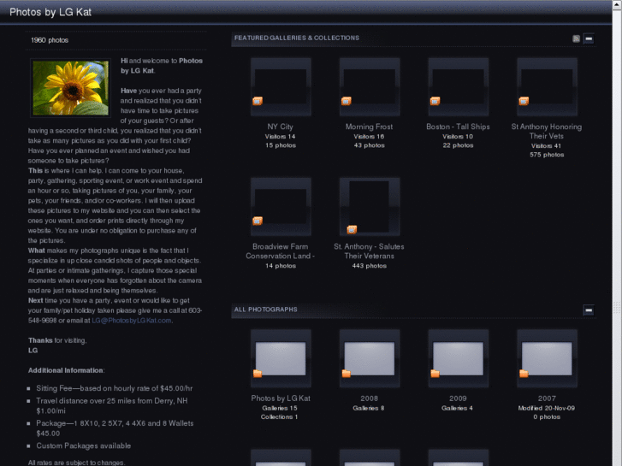This screenshot has width=622, height=466.
Task: Click the gallery icon on Broadview Farm thumbnail
Action: coord(258,221)
